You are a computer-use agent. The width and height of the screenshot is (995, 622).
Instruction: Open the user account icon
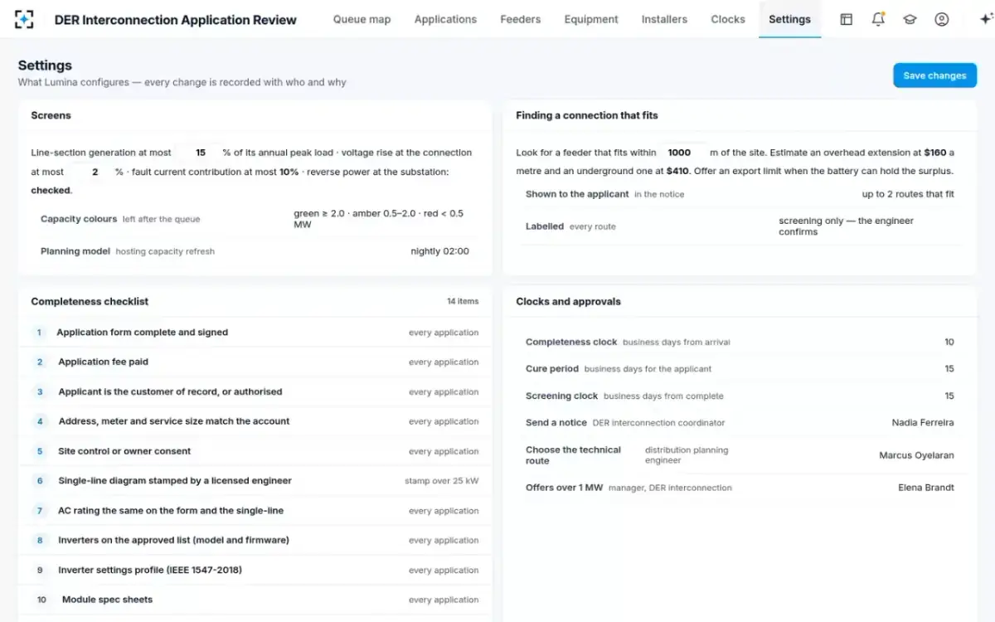pos(941,19)
